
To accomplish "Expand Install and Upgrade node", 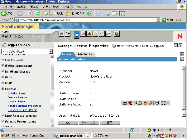I will coord(2,71).
